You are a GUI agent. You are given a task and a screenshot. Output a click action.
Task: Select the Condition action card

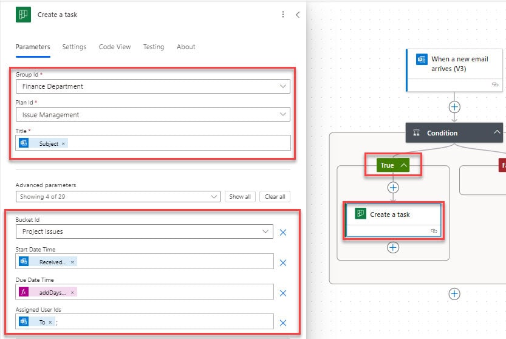coord(454,132)
